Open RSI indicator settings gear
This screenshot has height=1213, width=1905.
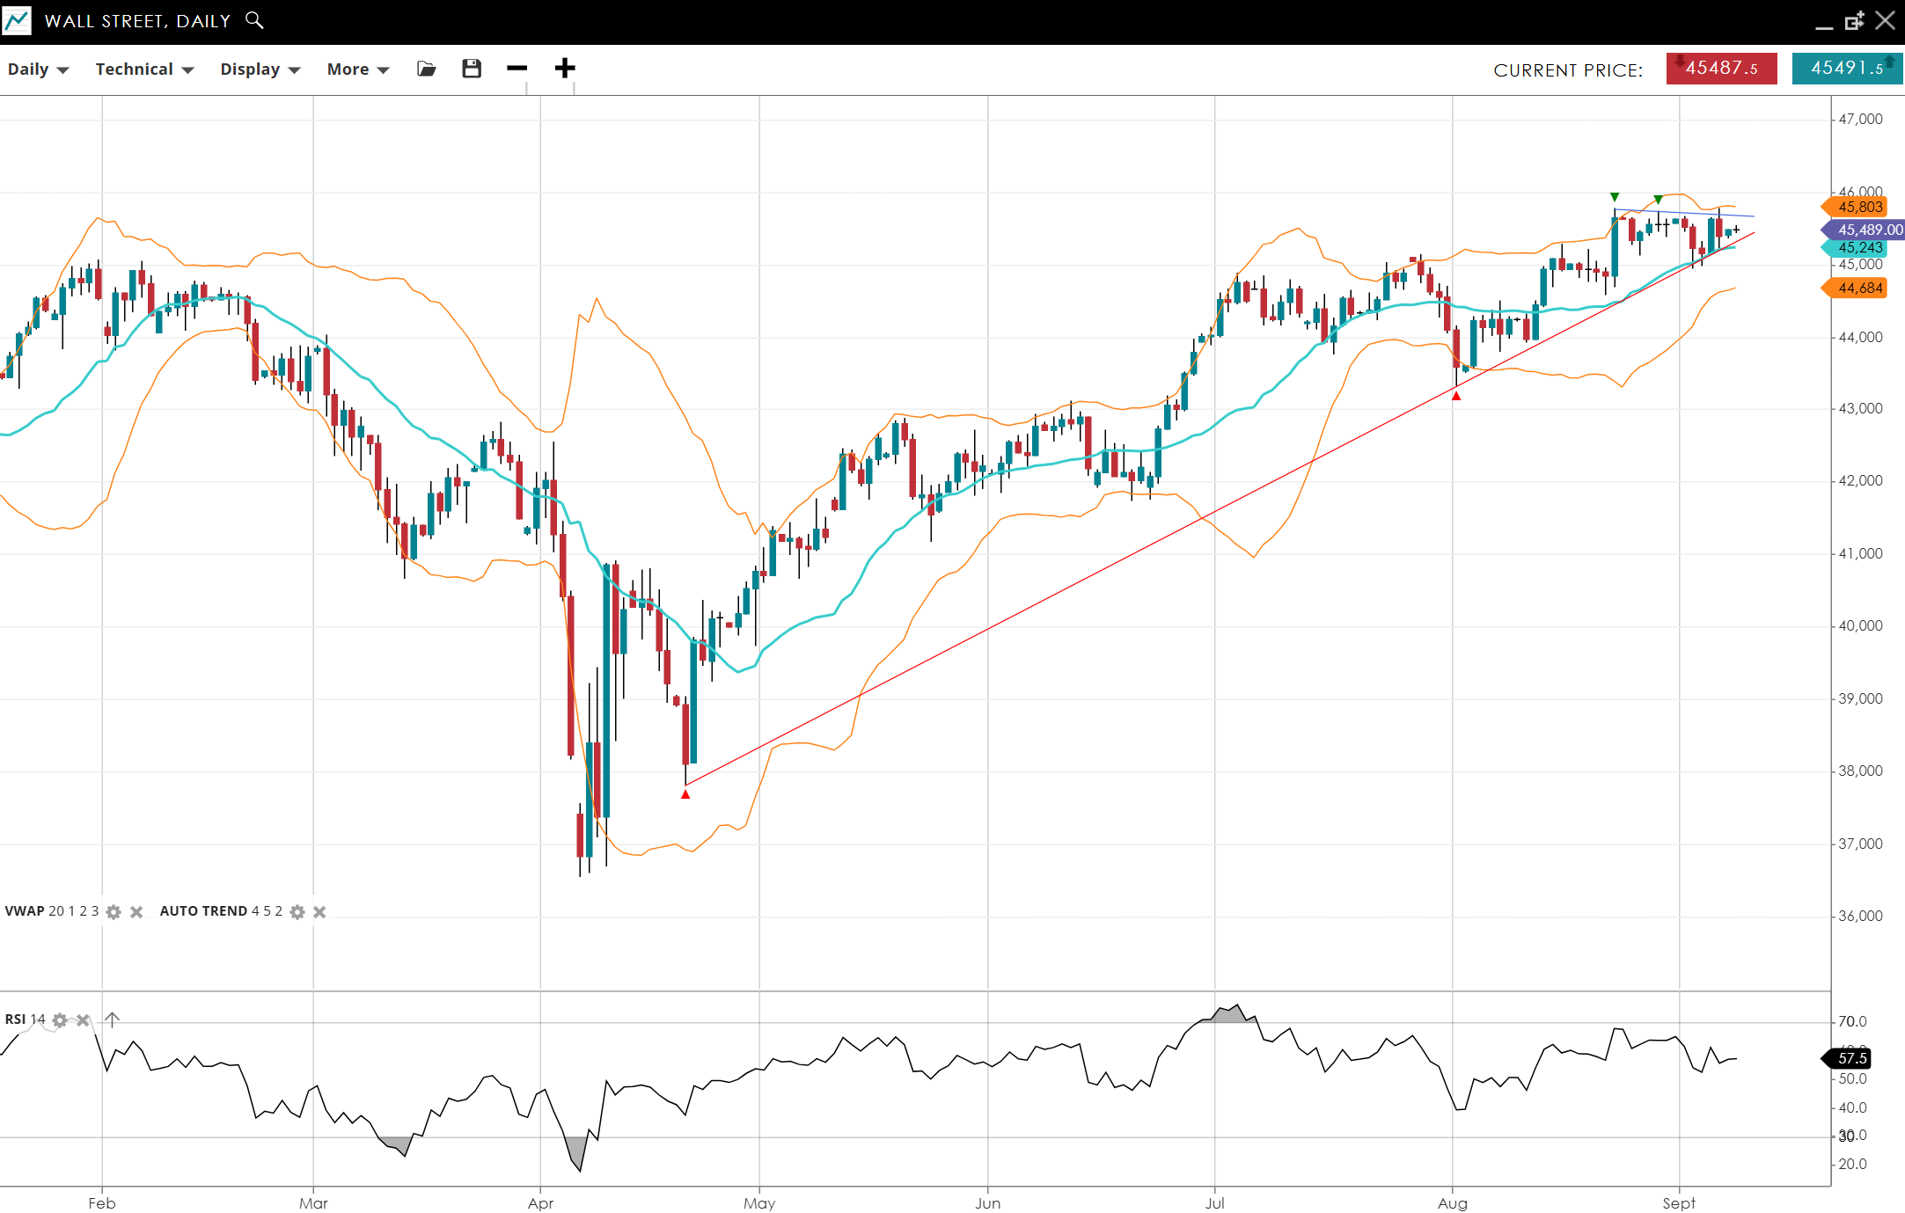[60, 1020]
